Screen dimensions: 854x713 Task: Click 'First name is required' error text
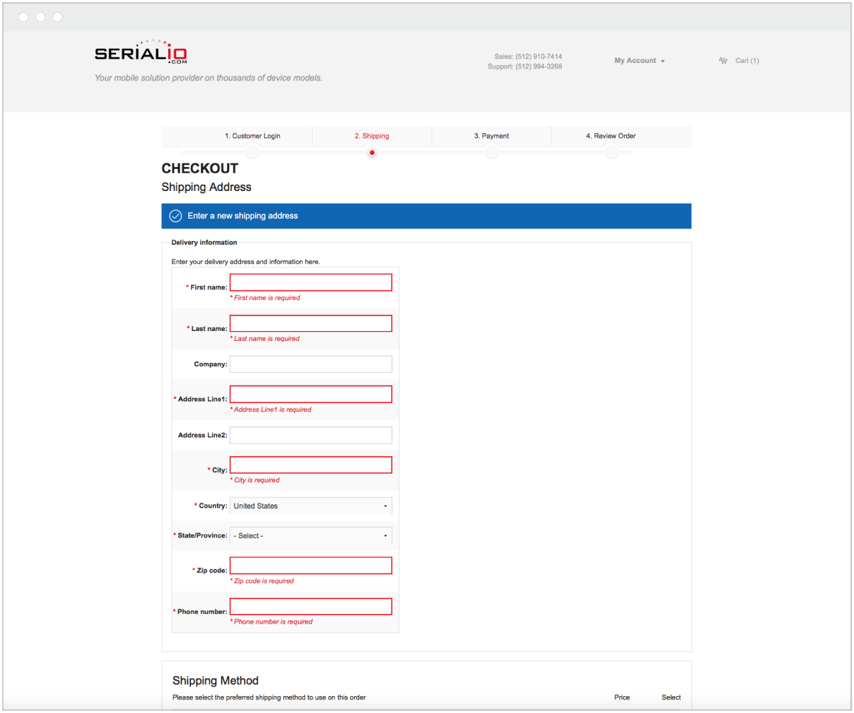265,298
